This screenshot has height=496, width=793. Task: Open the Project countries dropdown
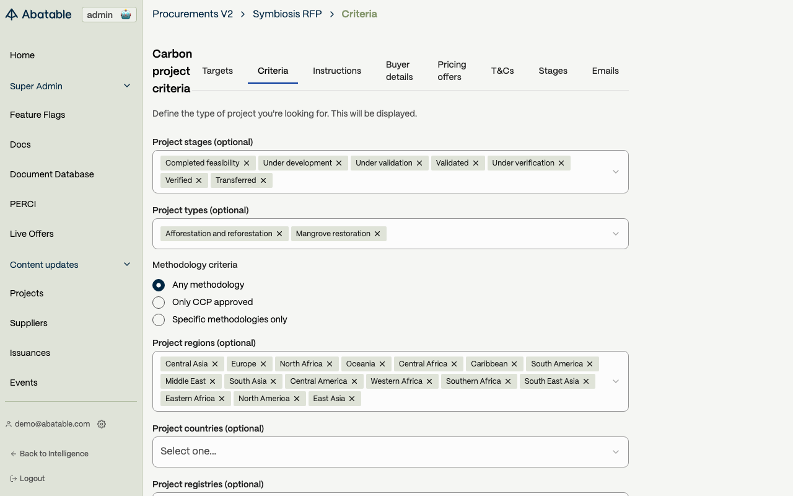tap(390, 452)
